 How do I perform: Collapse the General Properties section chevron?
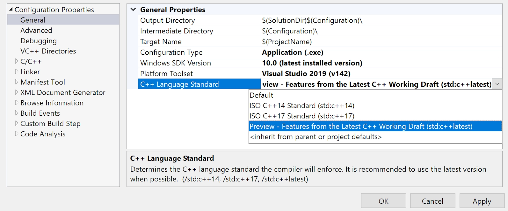point(133,10)
